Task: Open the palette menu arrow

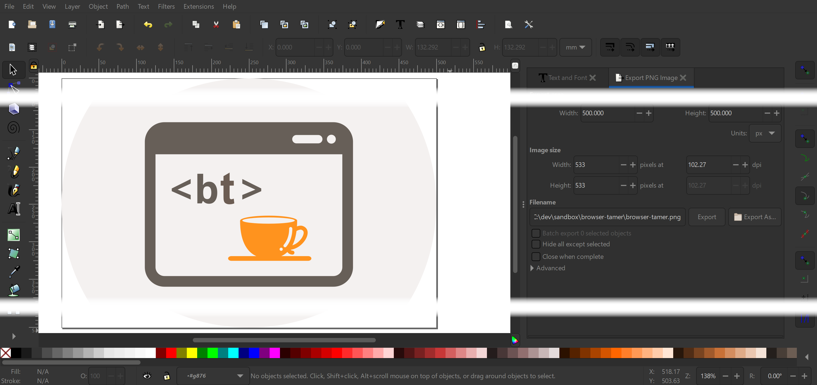Action: pos(807,357)
